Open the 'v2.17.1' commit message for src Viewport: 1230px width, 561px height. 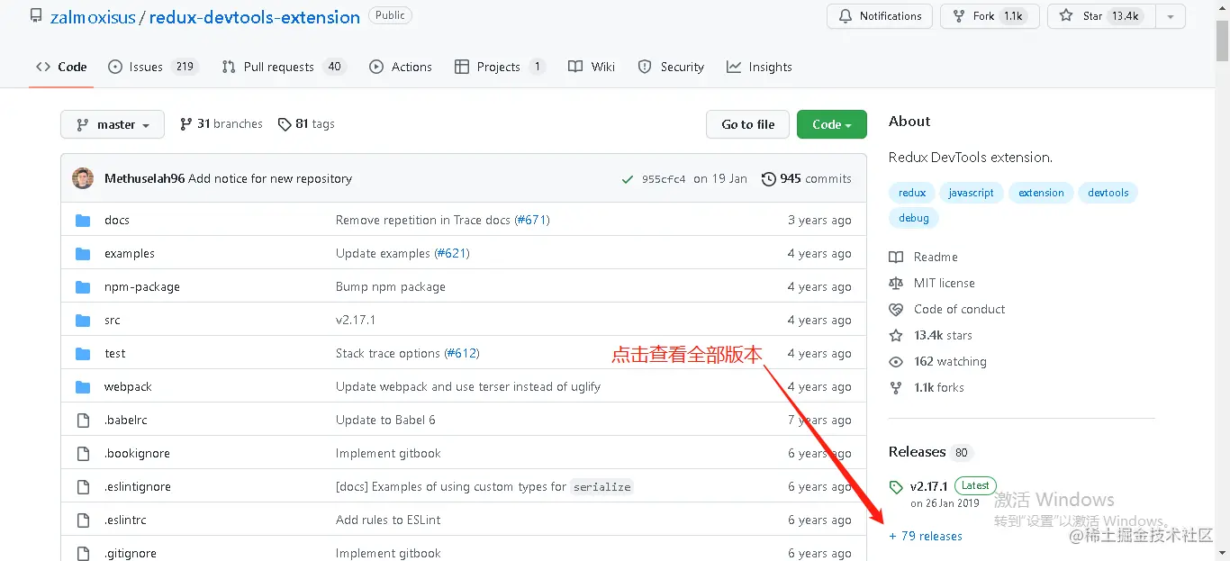click(x=356, y=320)
